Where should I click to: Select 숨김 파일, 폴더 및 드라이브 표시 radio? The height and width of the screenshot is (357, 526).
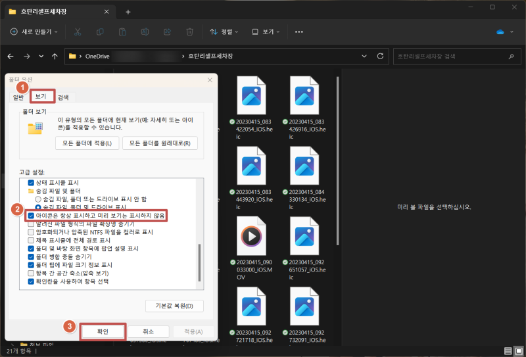tap(38, 207)
